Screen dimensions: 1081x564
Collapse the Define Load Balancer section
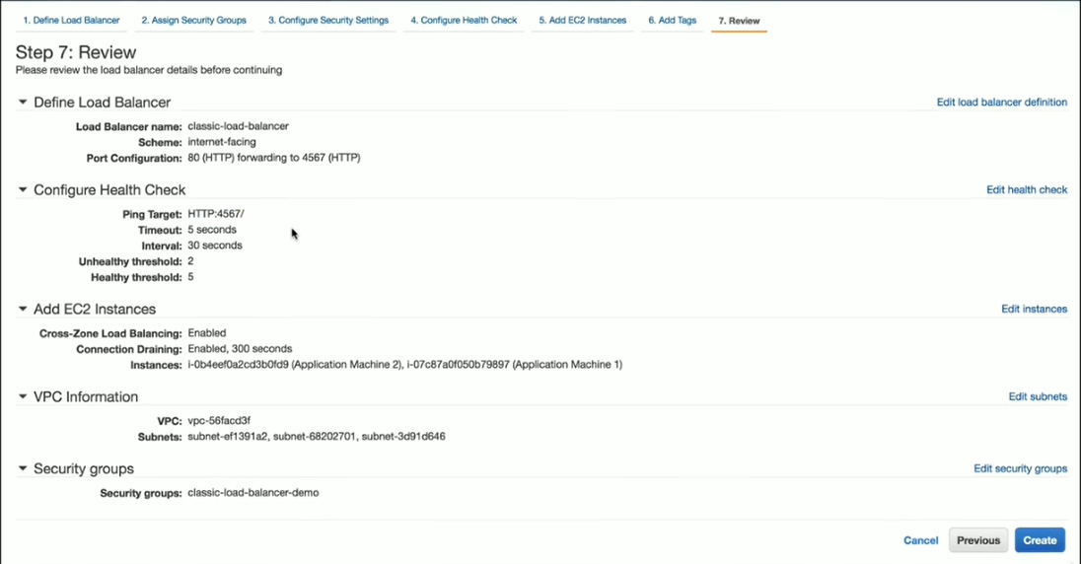tap(23, 102)
